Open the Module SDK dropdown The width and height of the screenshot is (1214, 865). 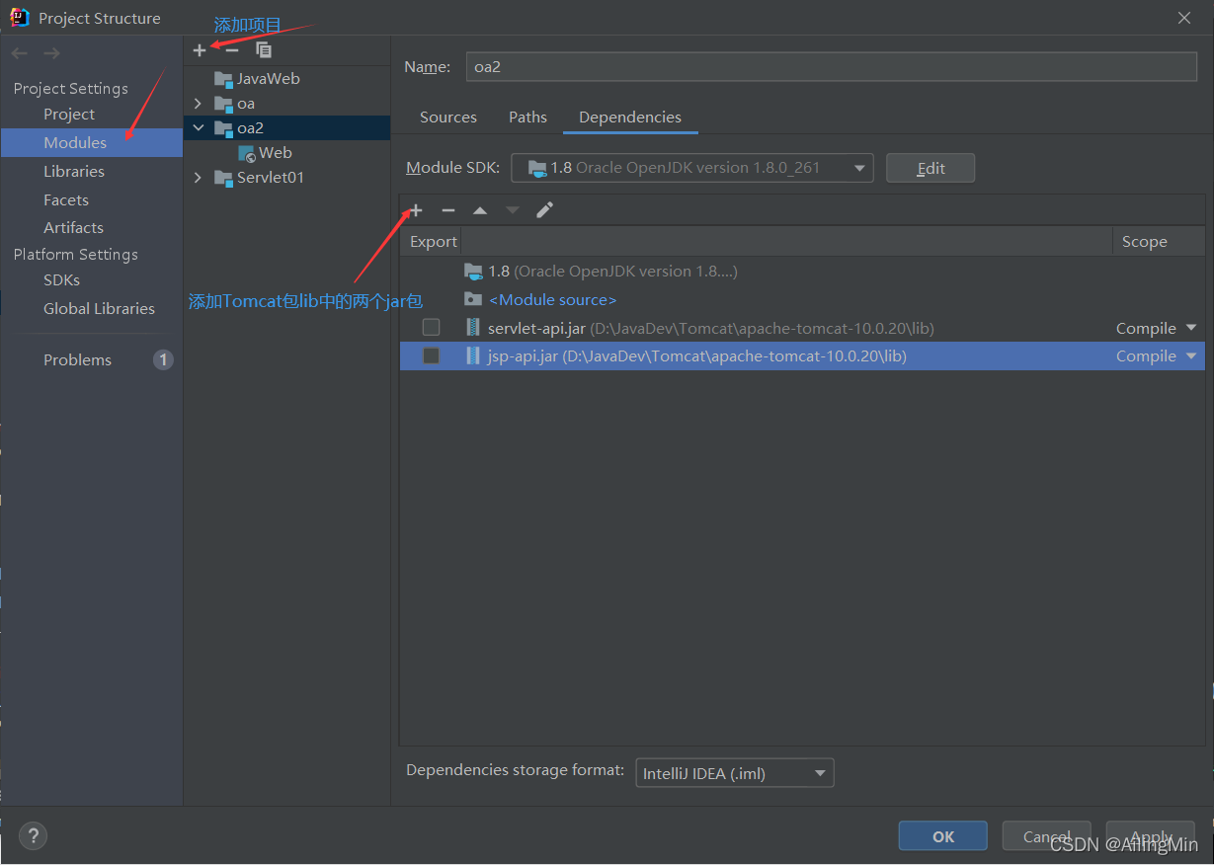tap(691, 168)
